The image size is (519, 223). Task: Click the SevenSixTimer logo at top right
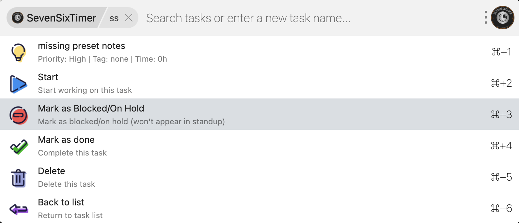[502, 18]
